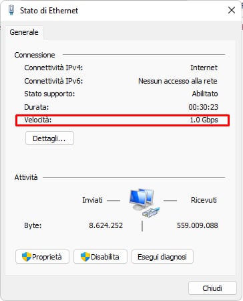The height and width of the screenshot is (301, 243).
Task: Click the Connettività IPv4 Internet value
Action: (204, 68)
